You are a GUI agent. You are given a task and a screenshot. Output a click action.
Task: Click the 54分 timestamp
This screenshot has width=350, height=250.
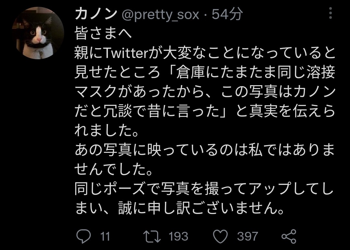coord(227,14)
